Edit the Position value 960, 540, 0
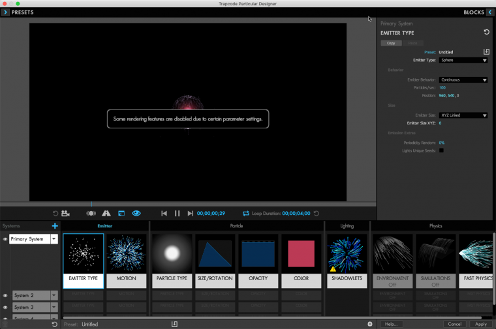This screenshot has height=329, width=496. [449, 95]
